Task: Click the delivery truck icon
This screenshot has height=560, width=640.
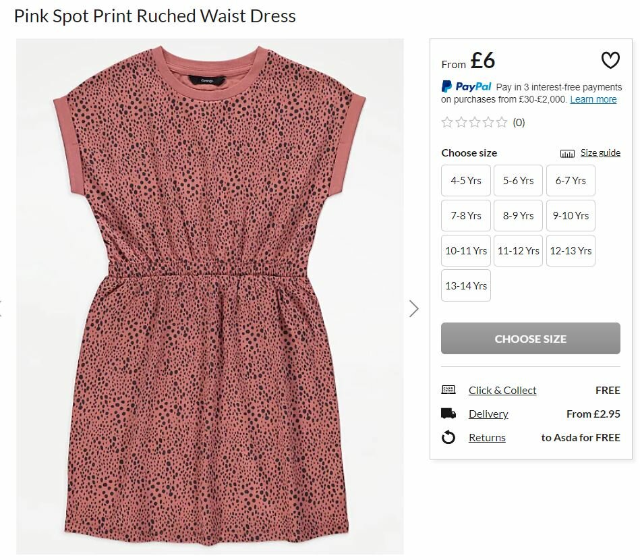Action: pos(448,414)
